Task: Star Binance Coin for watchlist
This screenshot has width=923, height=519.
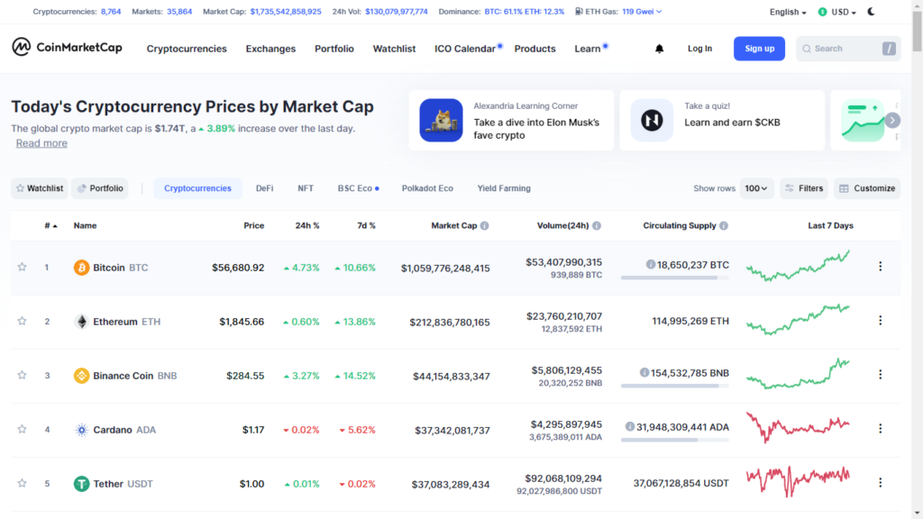Action: pyautogui.click(x=22, y=376)
